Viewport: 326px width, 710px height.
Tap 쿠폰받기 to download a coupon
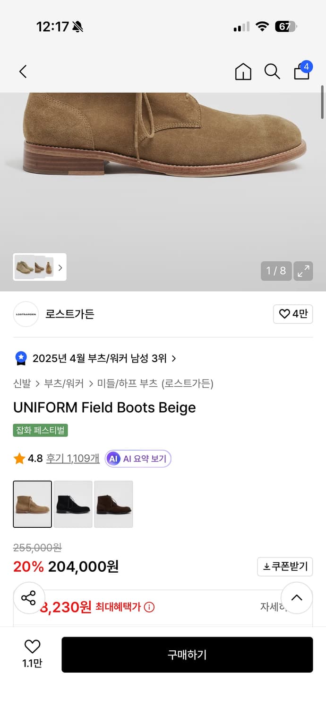pos(285,567)
